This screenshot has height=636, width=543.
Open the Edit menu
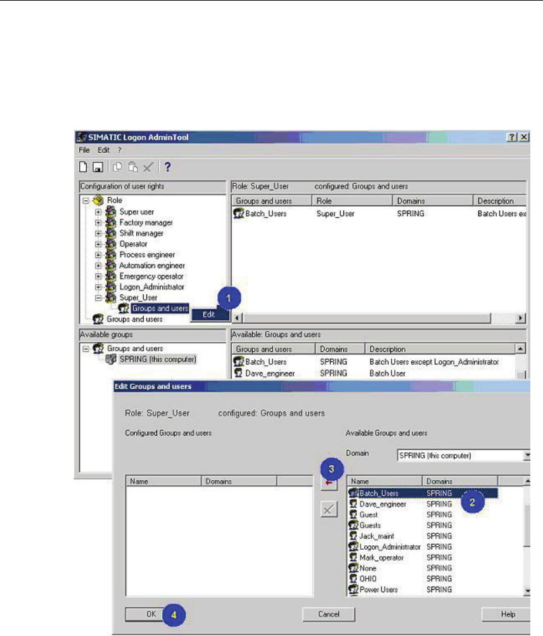(103, 150)
